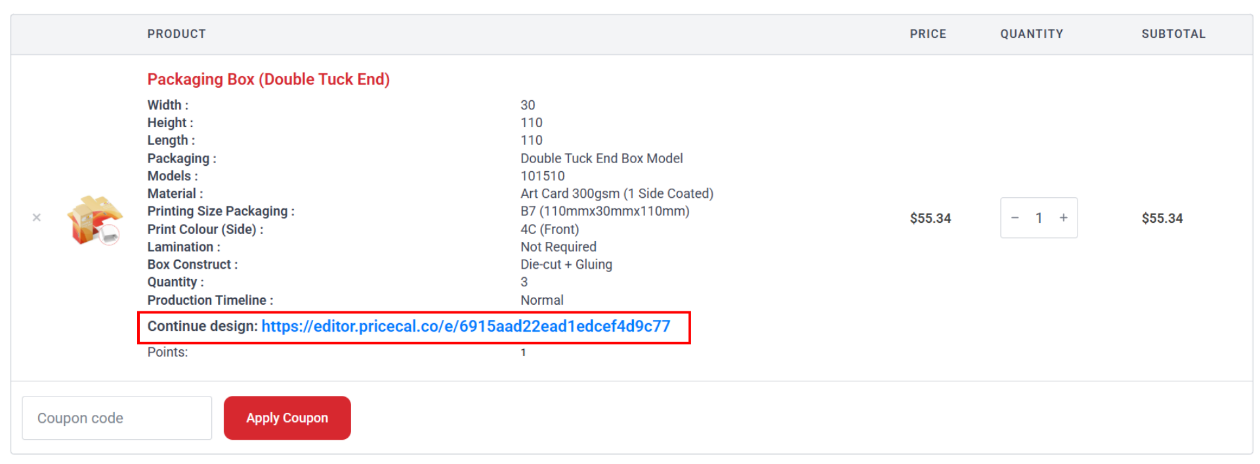Image resolution: width=1260 pixels, height=464 pixels.
Task: Focus the Coupon code input
Action: 117,418
